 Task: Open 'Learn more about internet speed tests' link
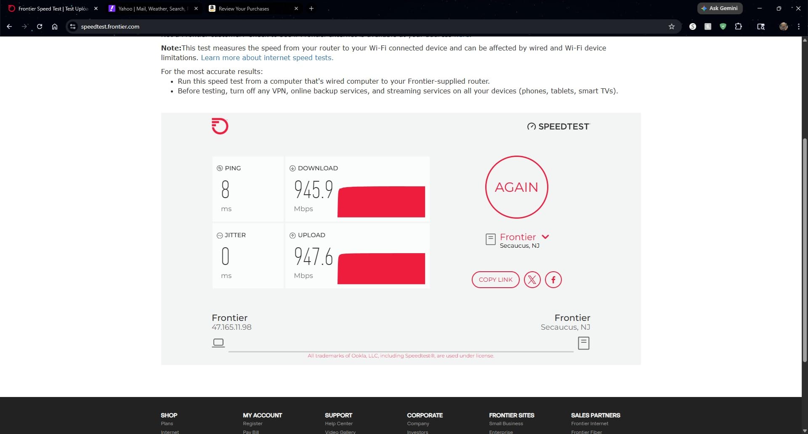point(267,58)
